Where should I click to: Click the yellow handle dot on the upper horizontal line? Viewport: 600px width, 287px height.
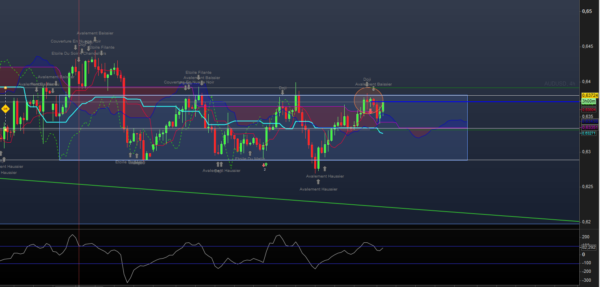(5, 88)
